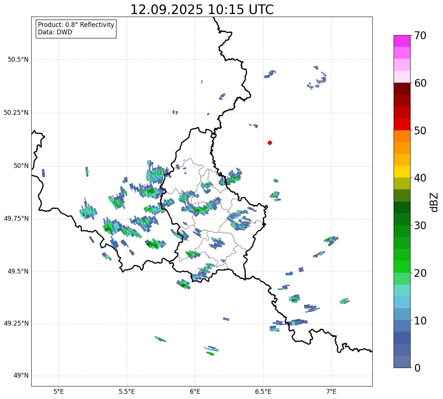Image resolution: width=443 pixels, height=399 pixels.
Task: Click the dBZ colorbar axis label
Action: pos(435,202)
